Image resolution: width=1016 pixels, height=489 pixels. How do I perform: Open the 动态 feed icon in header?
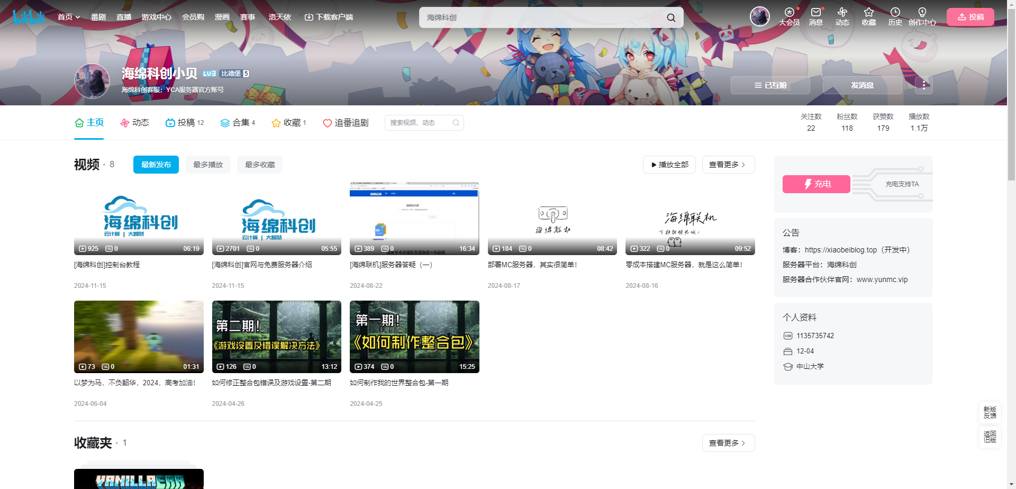point(842,16)
